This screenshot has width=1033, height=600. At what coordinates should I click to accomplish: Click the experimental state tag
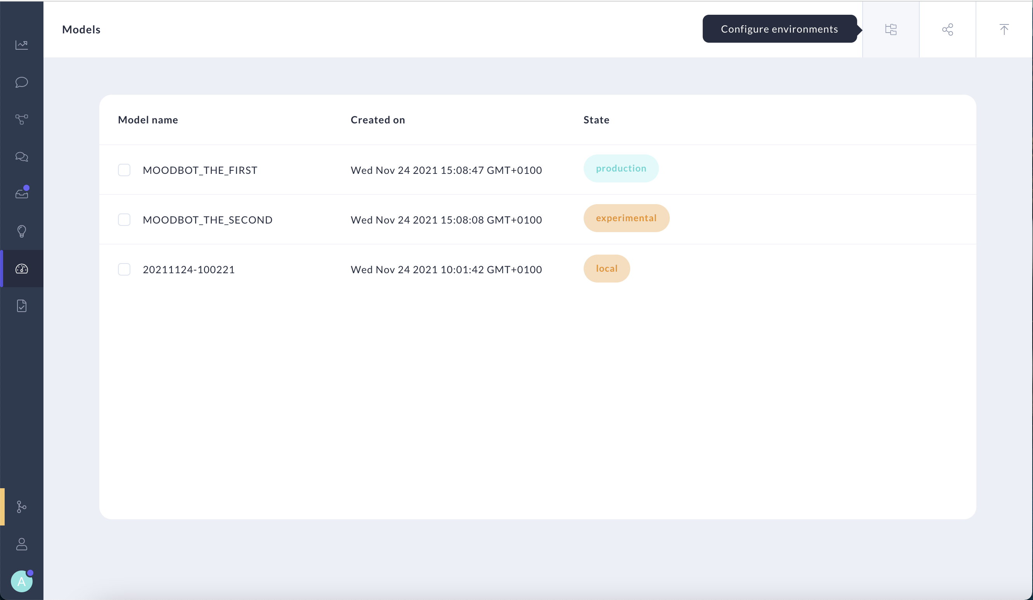pyautogui.click(x=626, y=218)
